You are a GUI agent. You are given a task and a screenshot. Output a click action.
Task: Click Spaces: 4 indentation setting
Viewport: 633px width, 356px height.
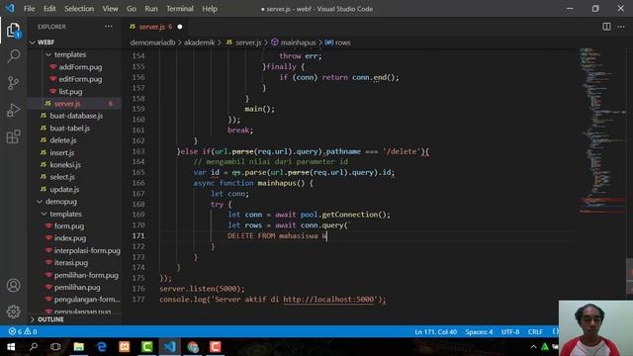(x=479, y=332)
